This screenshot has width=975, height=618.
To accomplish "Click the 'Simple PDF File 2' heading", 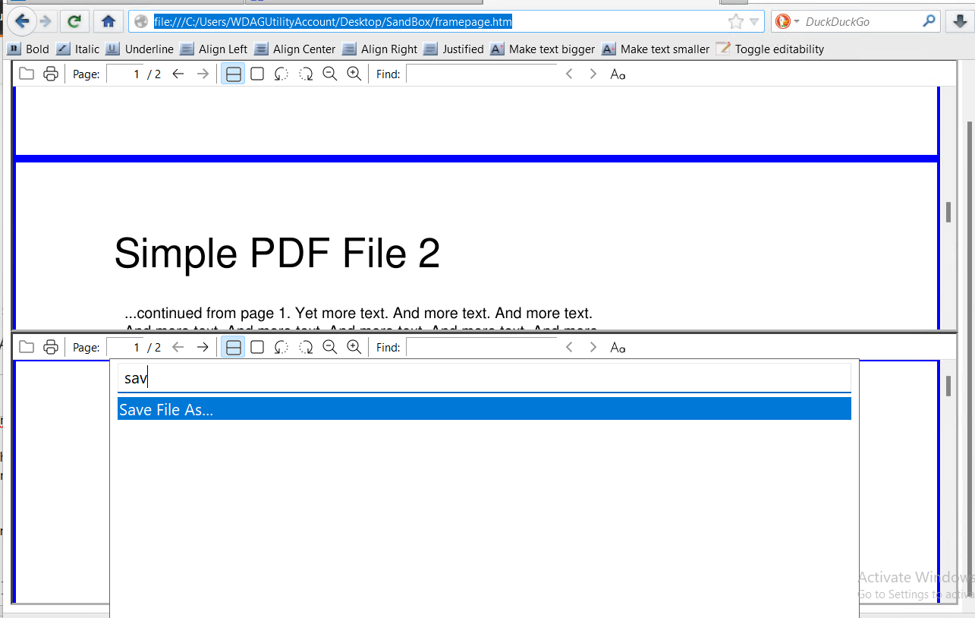I will point(277,253).
